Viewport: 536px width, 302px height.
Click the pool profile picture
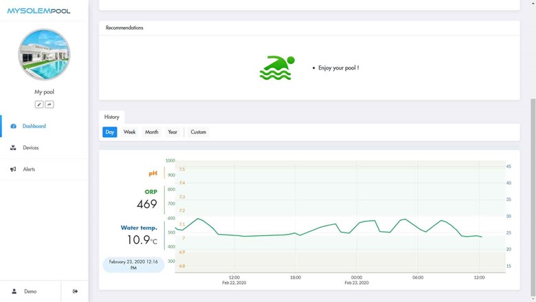(44, 54)
